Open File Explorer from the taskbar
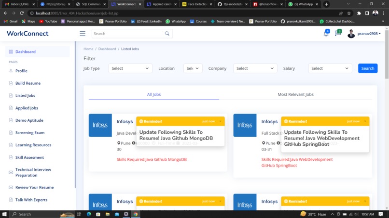The width and height of the screenshot is (389, 218). [x=108, y=214]
